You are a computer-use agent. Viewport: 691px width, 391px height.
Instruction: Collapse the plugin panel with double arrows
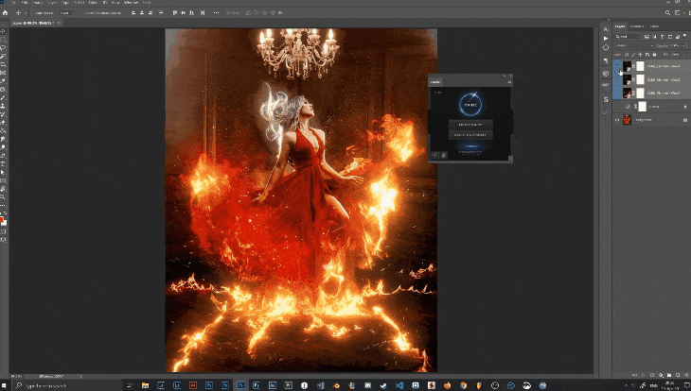pos(505,76)
